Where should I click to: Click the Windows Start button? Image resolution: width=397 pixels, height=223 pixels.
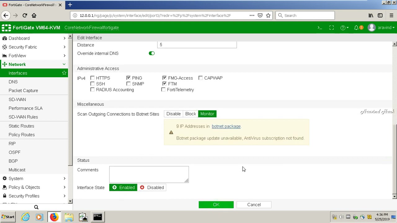tap(8, 217)
